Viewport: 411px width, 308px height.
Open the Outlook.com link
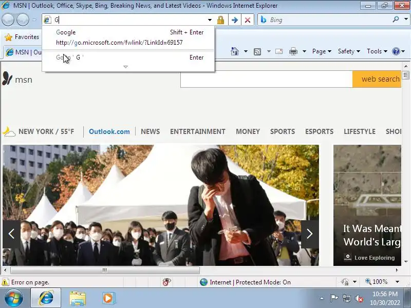coord(109,131)
